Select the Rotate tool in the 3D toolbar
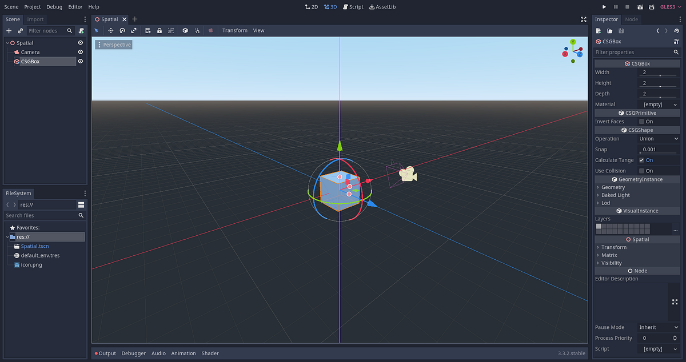This screenshot has height=362, width=686. (122, 30)
